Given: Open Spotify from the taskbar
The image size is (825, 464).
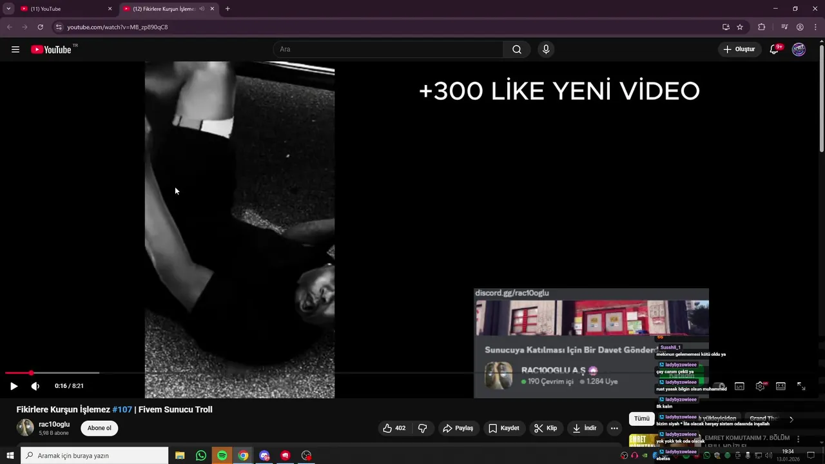Looking at the screenshot, I should pos(222,456).
